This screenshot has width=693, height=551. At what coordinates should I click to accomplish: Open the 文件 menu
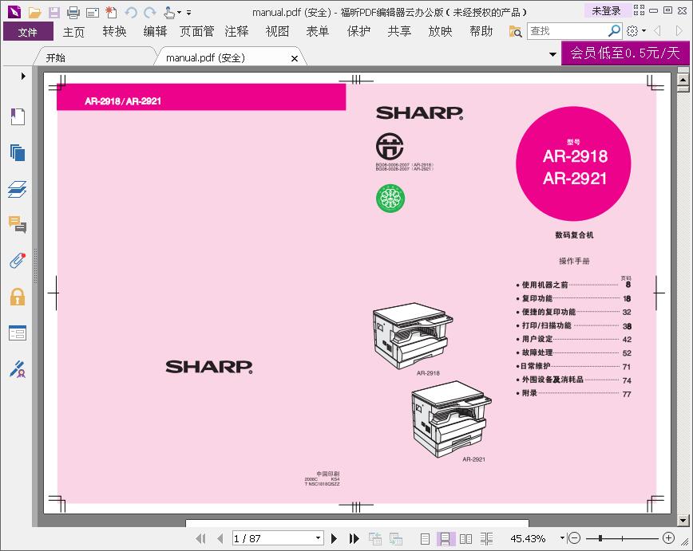pyautogui.click(x=28, y=32)
